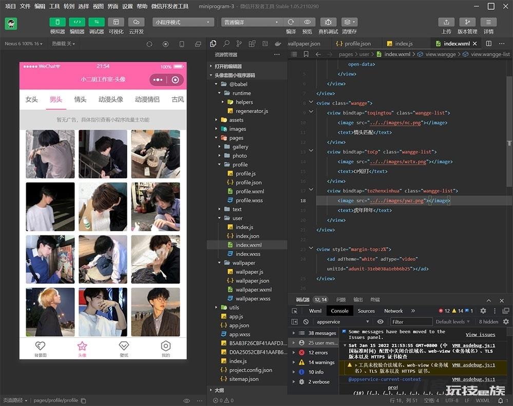Toggle the simulator panel button
This screenshot has width=513, height=406.
[x=58, y=22]
